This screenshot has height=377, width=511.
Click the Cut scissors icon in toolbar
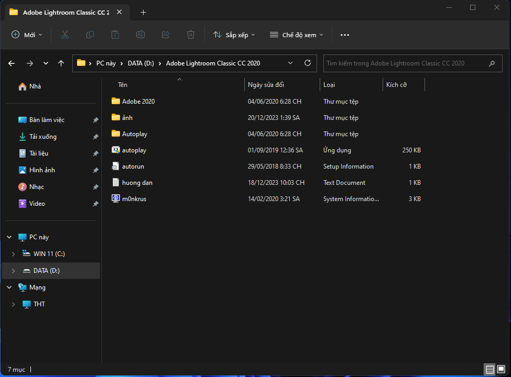click(65, 35)
